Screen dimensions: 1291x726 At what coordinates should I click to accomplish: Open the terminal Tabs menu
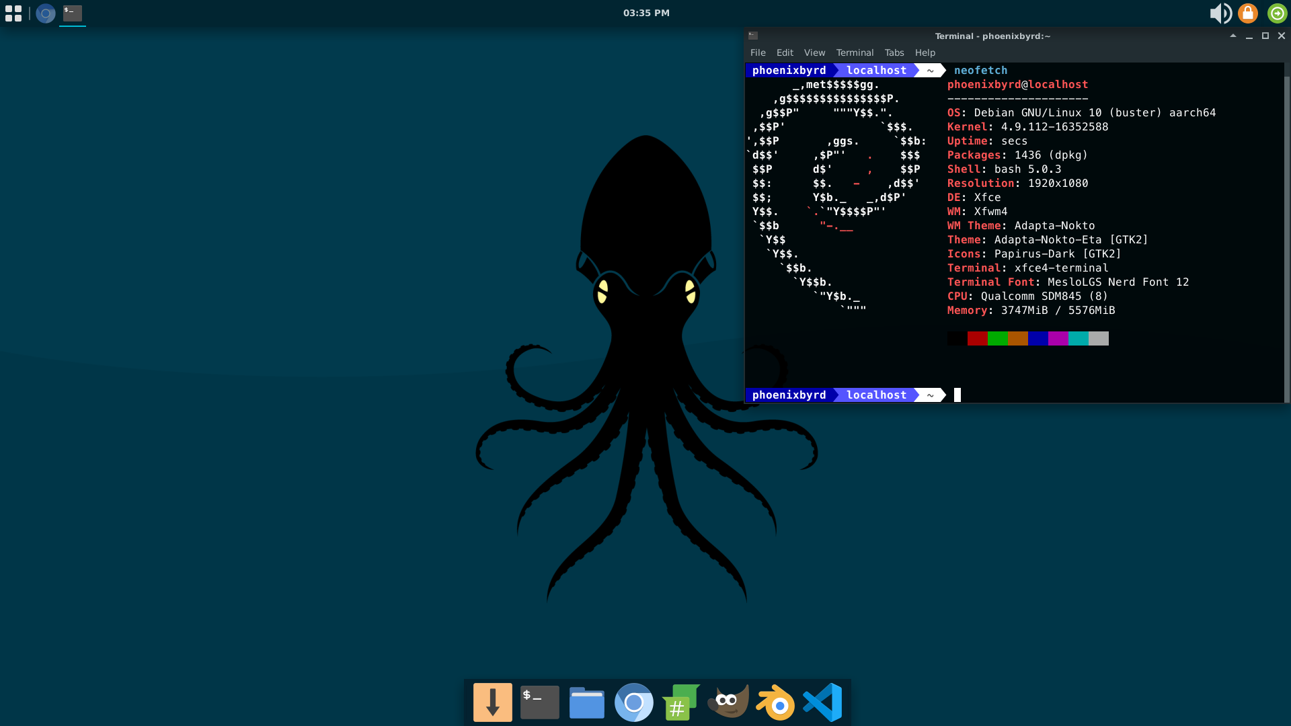tap(894, 52)
